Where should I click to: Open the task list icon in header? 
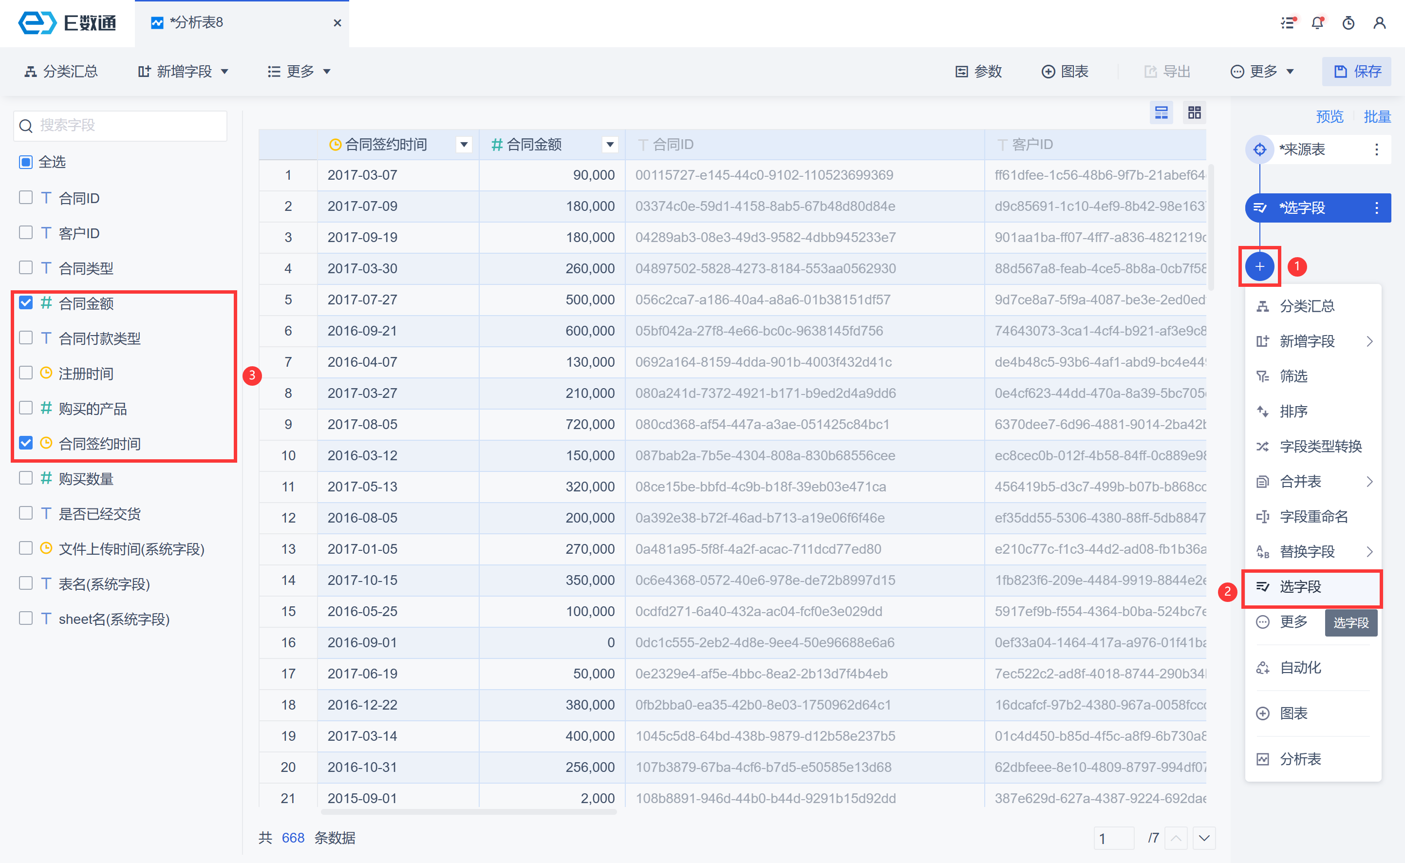pos(1288,23)
